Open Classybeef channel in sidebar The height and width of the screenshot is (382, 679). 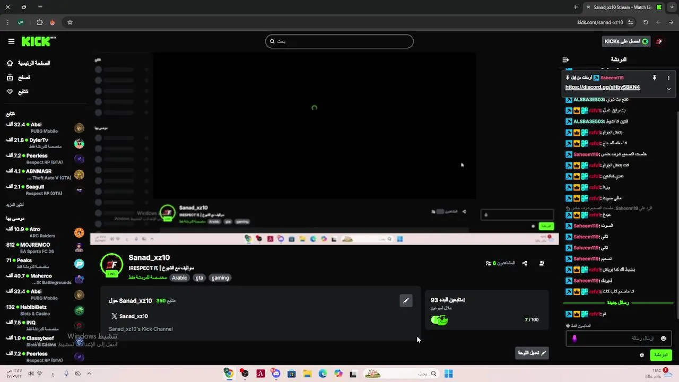click(x=45, y=341)
